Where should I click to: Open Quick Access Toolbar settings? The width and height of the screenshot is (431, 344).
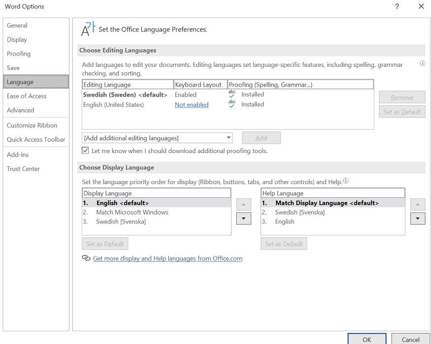tap(36, 139)
